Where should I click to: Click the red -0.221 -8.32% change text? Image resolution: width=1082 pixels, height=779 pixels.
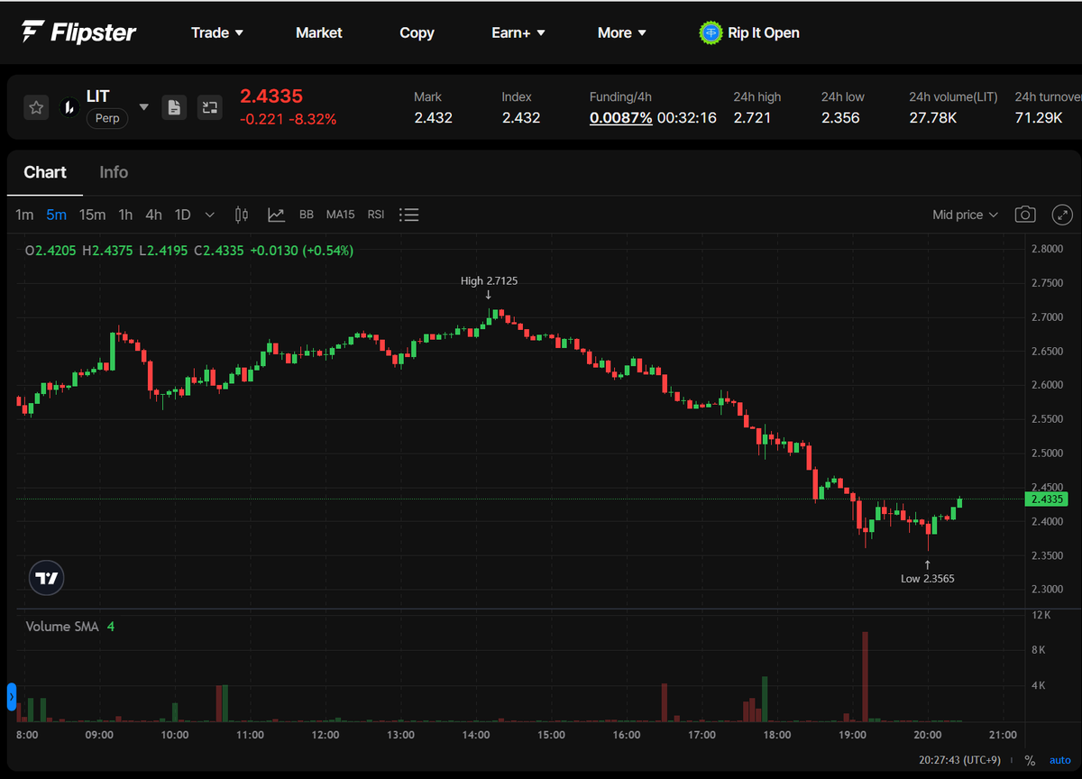pyautogui.click(x=288, y=119)
